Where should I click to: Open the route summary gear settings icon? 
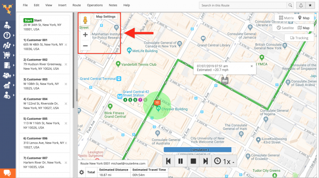(x=82, y=172)
